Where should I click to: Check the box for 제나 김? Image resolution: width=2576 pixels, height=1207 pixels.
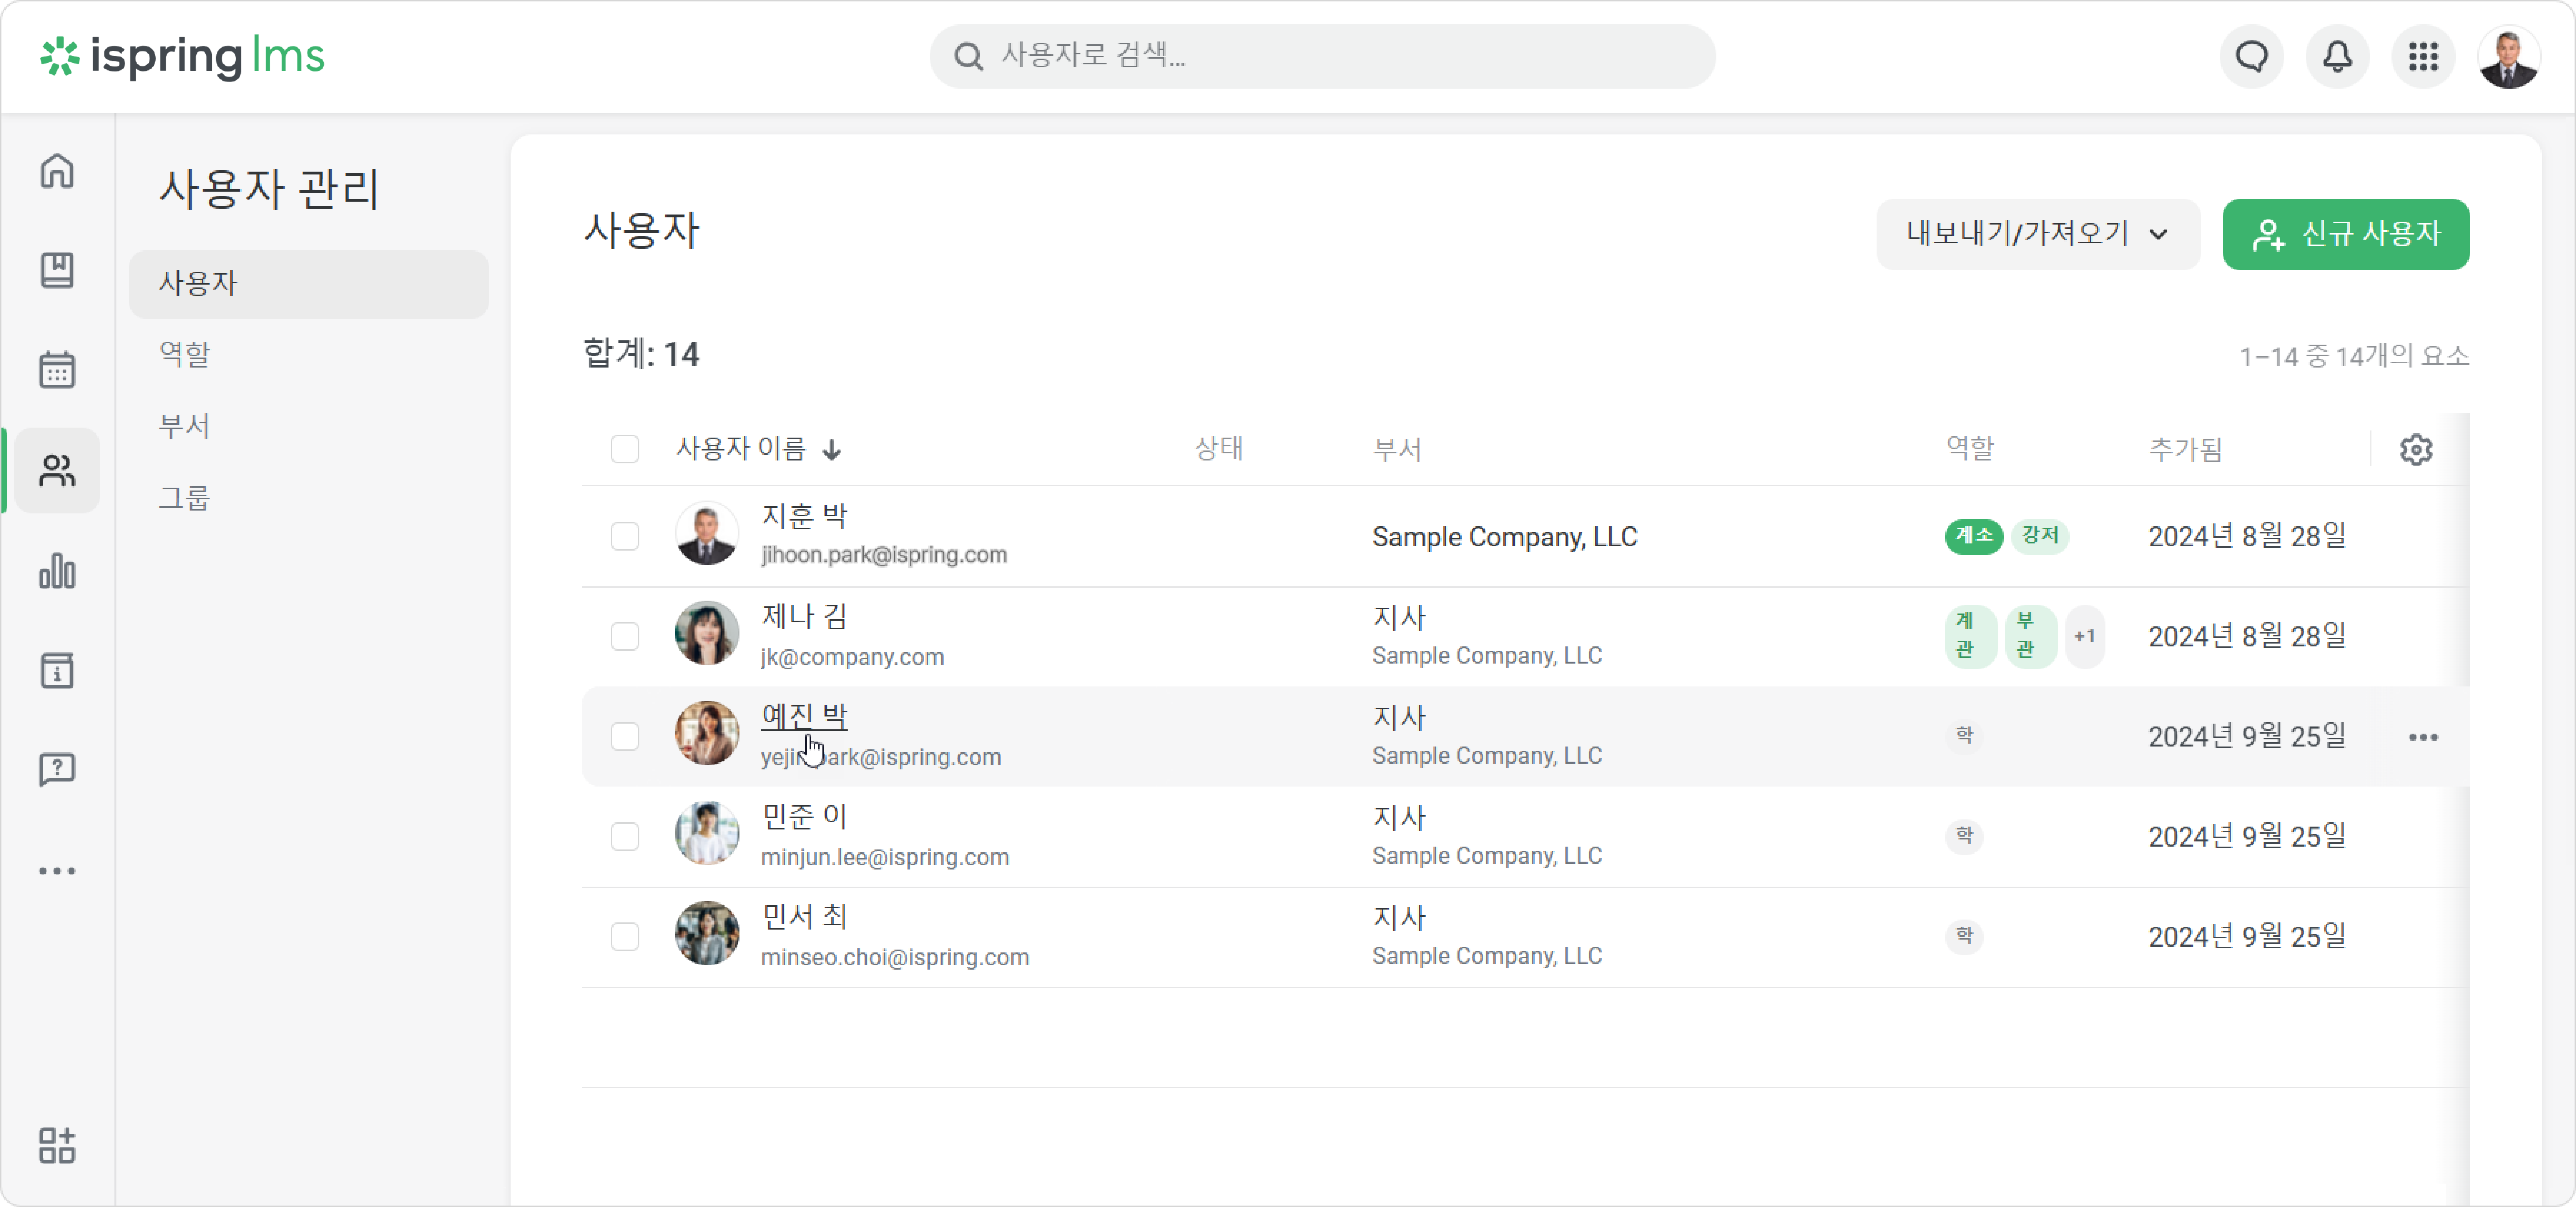625,636
